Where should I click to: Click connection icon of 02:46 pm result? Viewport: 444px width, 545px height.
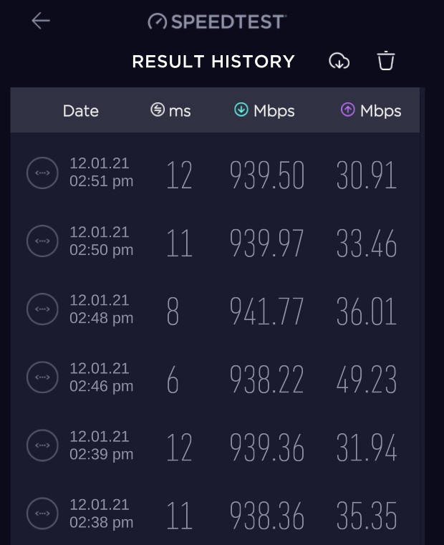coord(42,377)
